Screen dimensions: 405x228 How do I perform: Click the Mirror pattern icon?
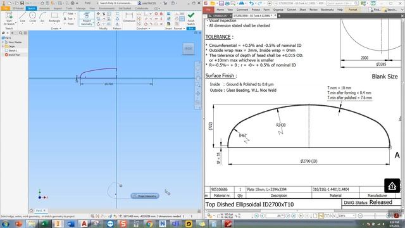point(117,24)
